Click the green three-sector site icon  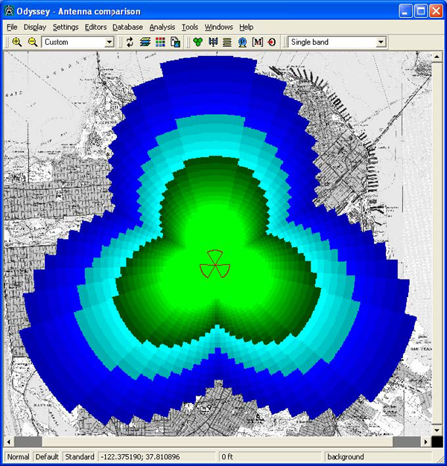coord(197,42)
